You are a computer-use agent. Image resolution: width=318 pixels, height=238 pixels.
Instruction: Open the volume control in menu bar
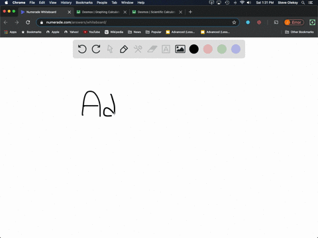click(x=249, y=3)
